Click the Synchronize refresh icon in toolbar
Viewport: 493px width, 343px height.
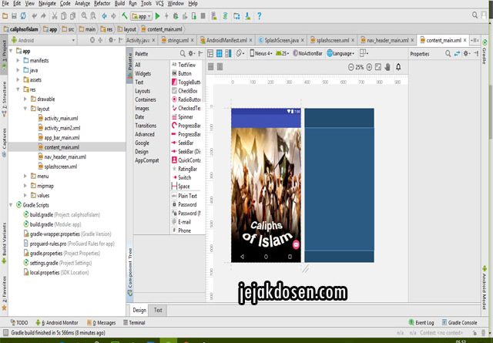coord(23,15)
